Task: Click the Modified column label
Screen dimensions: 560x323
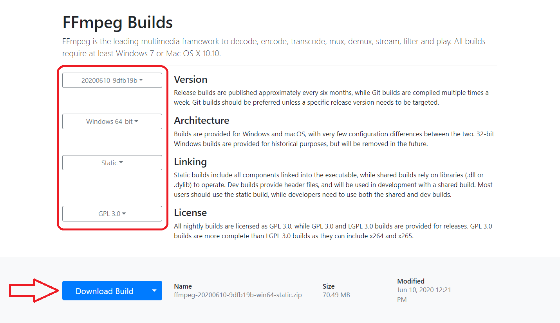Action: point(411,281)
